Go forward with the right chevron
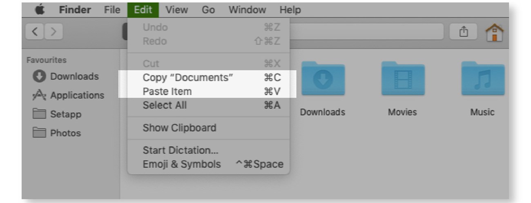Image resolution: width=531 pixels, height=203 pixels. click(x=54, y=31)
